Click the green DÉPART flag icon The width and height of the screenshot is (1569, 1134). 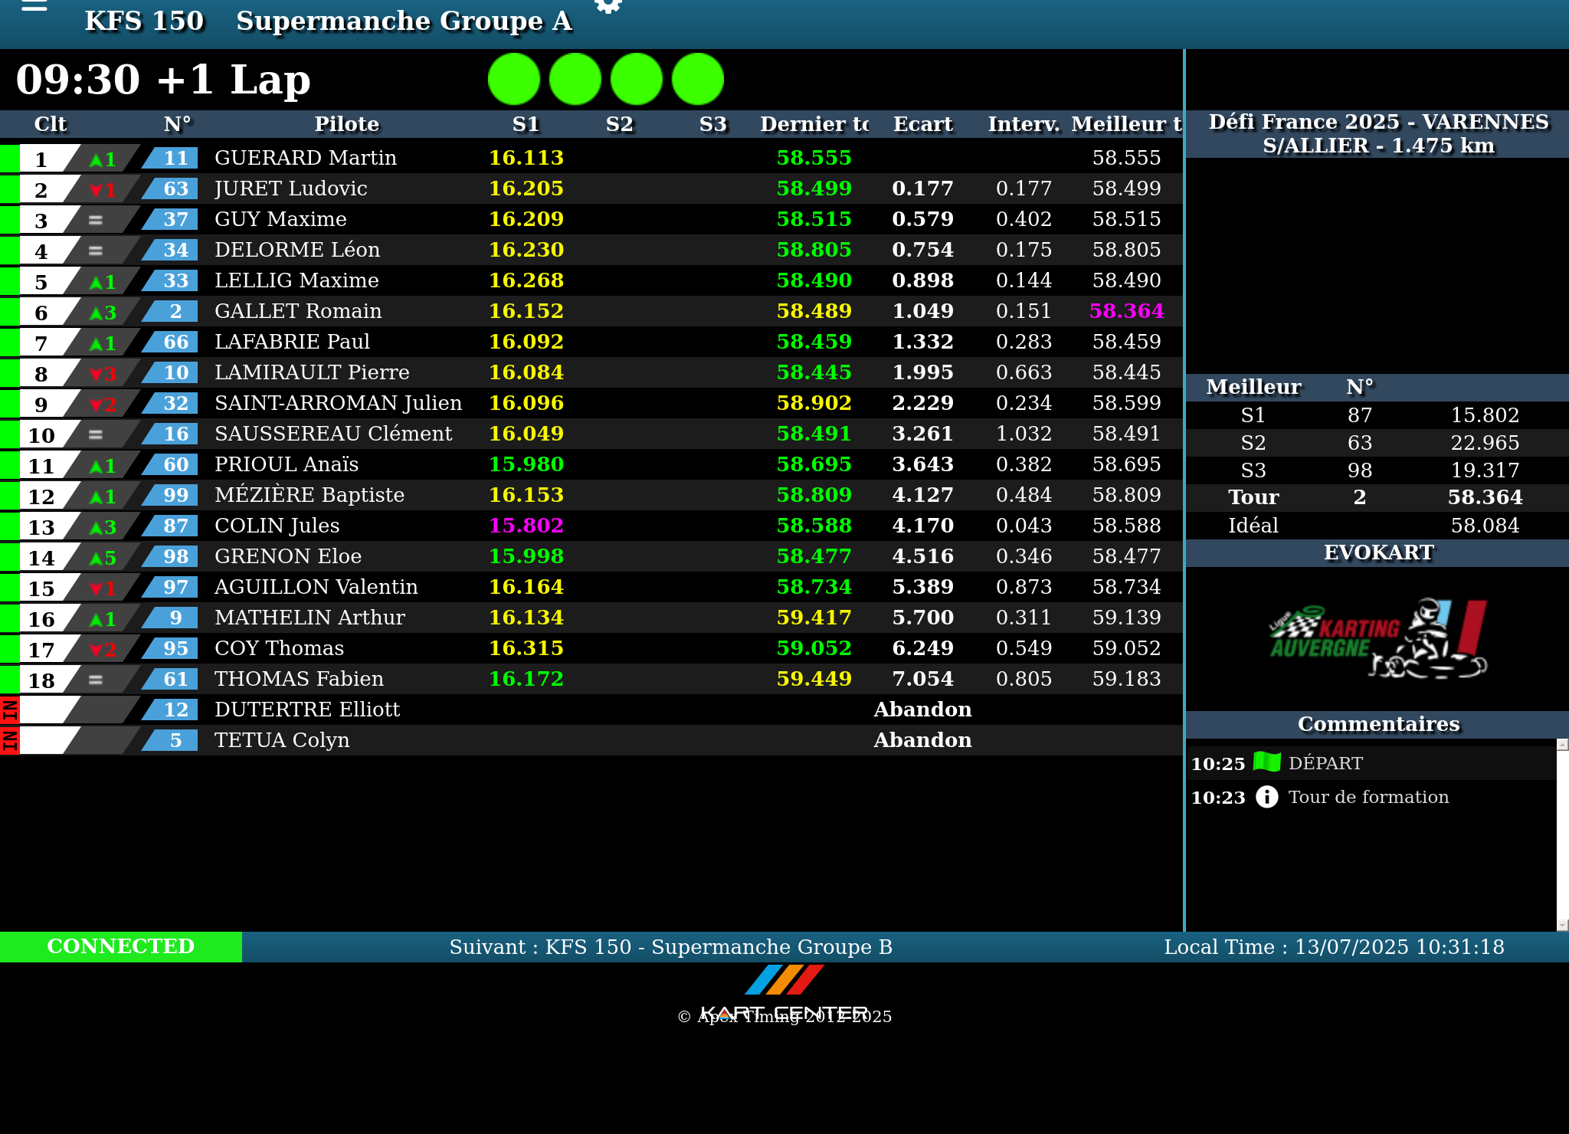coord(1267,762)
